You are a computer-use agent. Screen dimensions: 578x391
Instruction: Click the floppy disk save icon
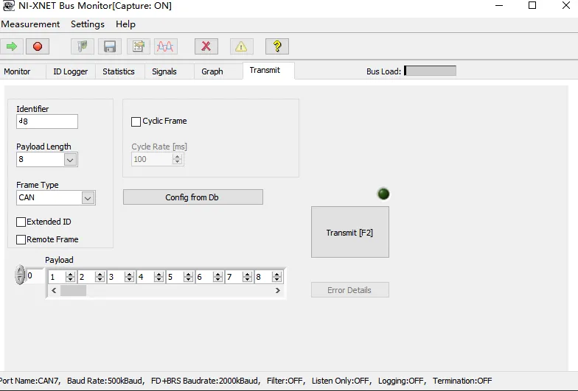point(110,46)
